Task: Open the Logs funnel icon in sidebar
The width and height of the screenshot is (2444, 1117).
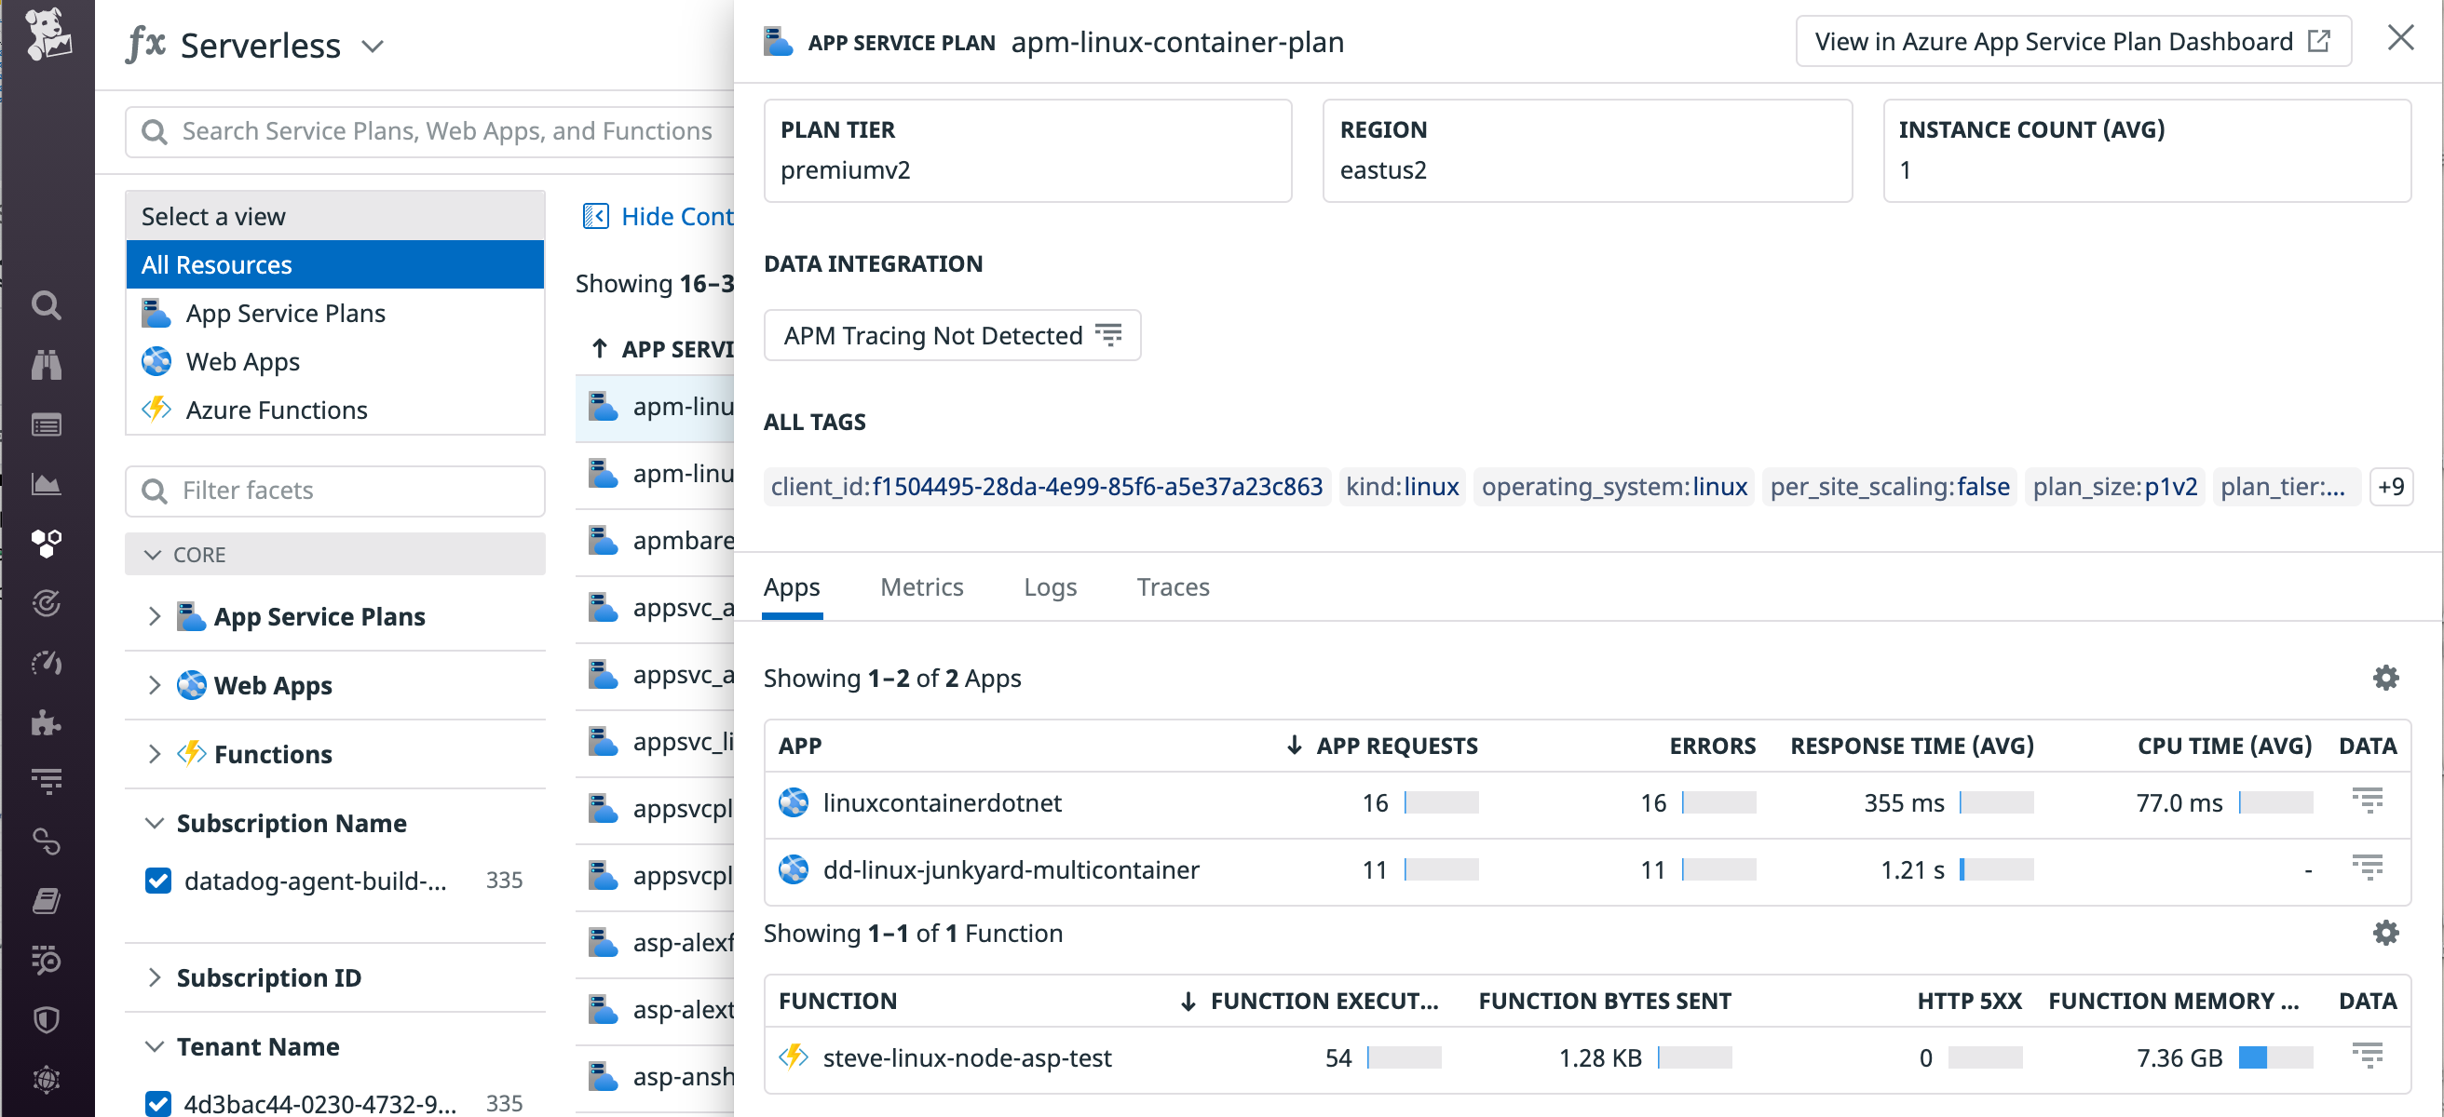Action: 47,780
